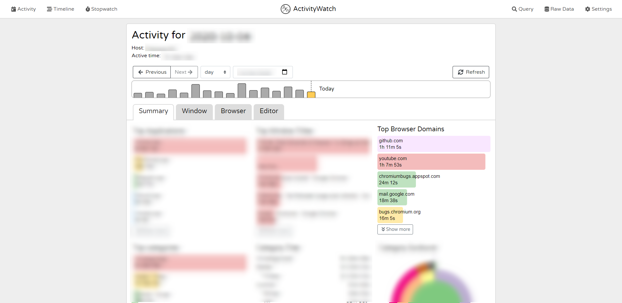
Task: Go to the Previous day
Action: (x=152, y=72)
